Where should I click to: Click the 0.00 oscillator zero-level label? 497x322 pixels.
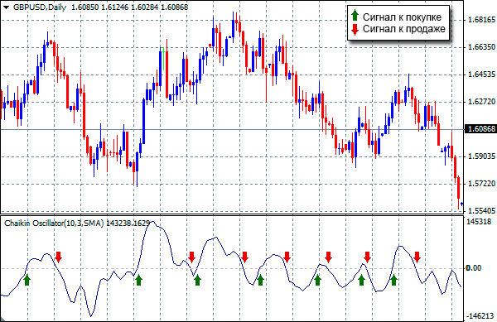pos(474,268)
